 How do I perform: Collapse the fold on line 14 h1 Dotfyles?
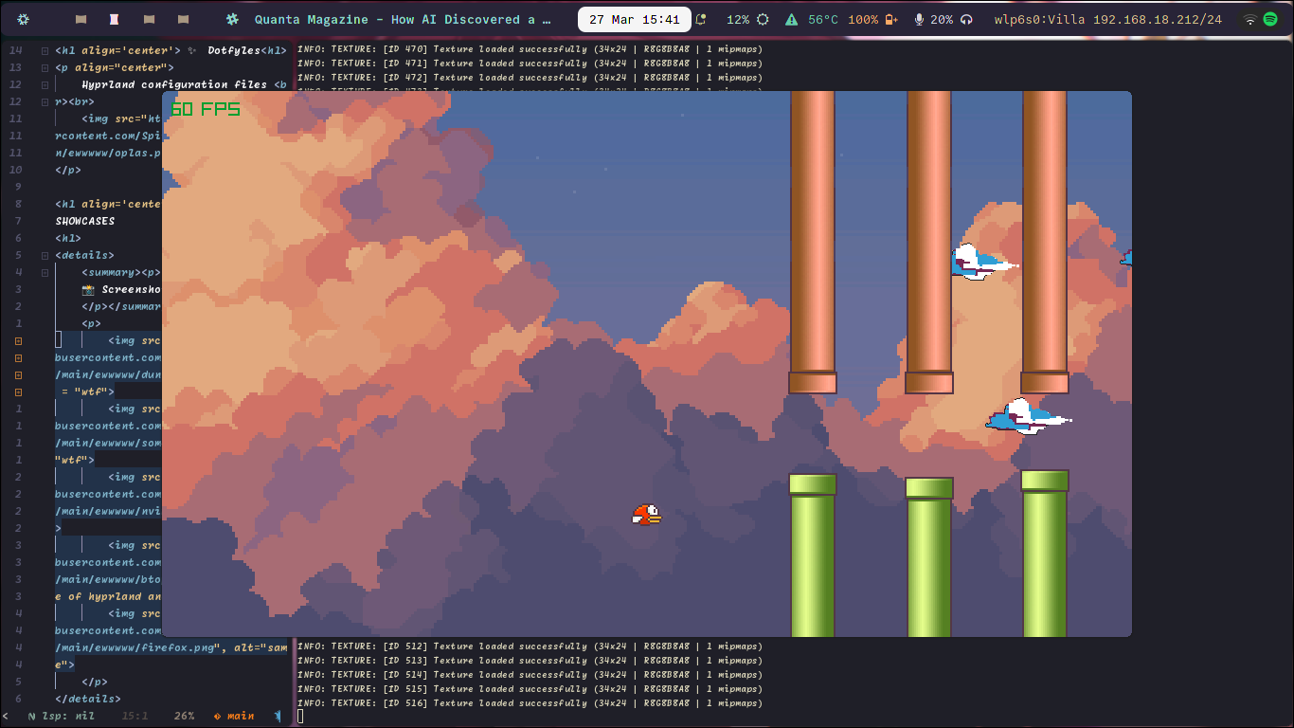[45, 50]
